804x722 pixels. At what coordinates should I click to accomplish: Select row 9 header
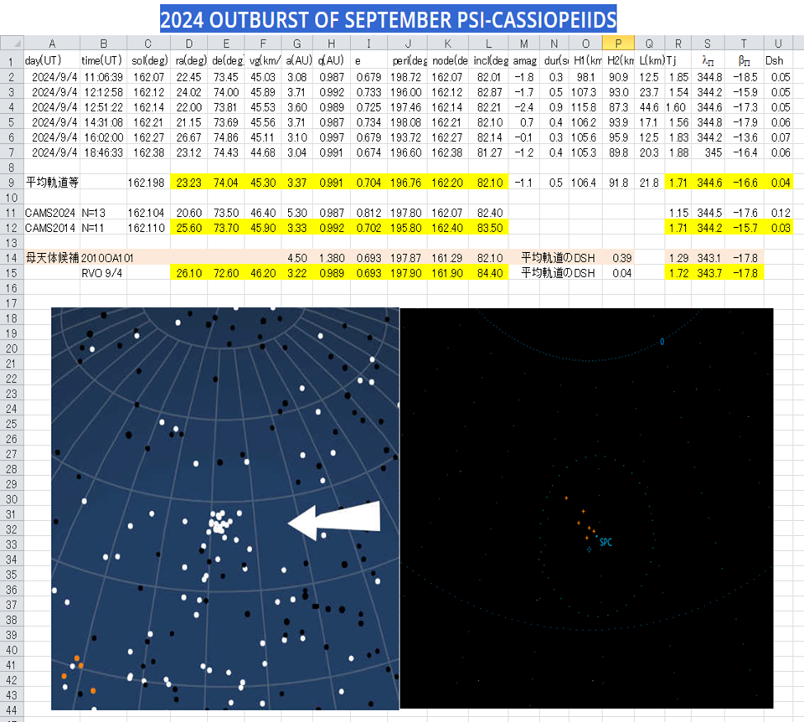coord(11,182)
